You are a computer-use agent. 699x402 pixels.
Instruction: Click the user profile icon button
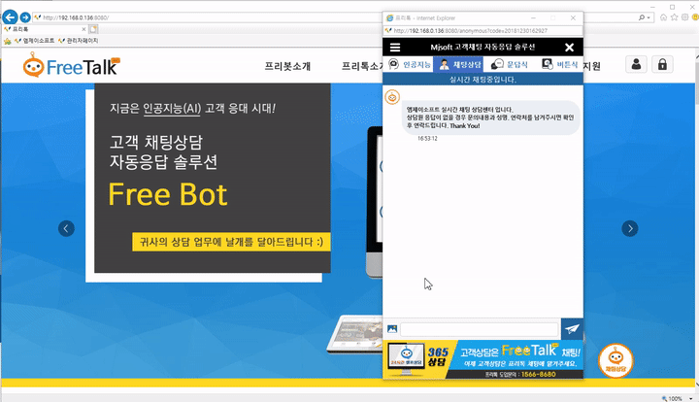(x=636, y=65)
